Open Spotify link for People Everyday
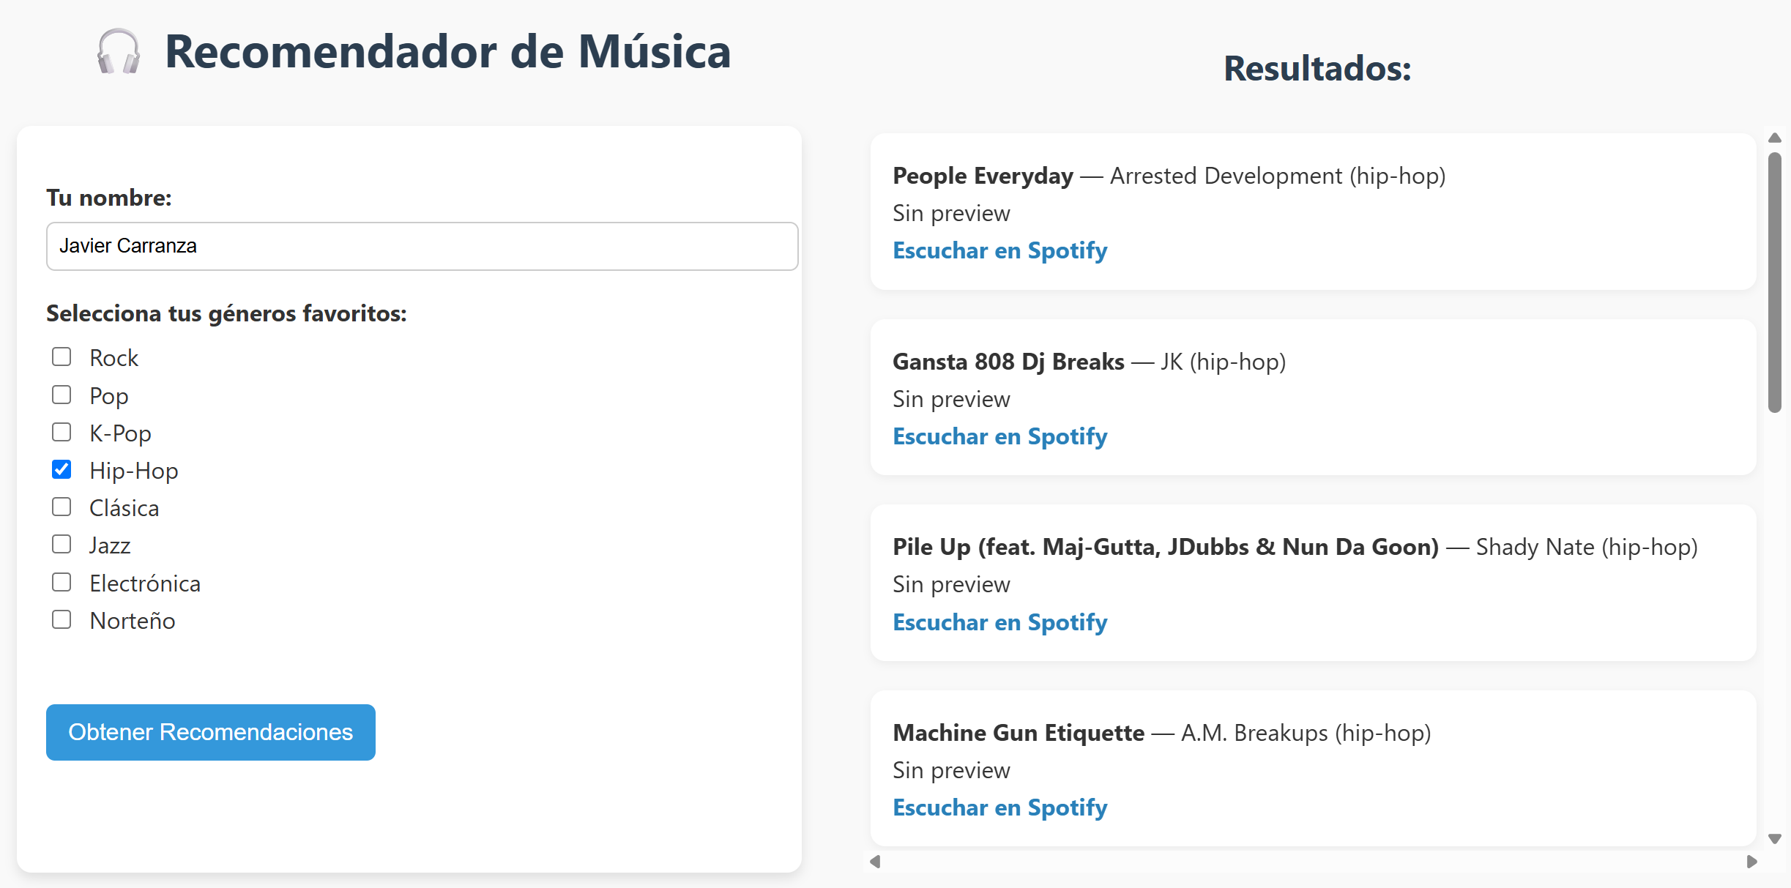1791x888 pixels. pyautogui.click(x=999, y=250)
